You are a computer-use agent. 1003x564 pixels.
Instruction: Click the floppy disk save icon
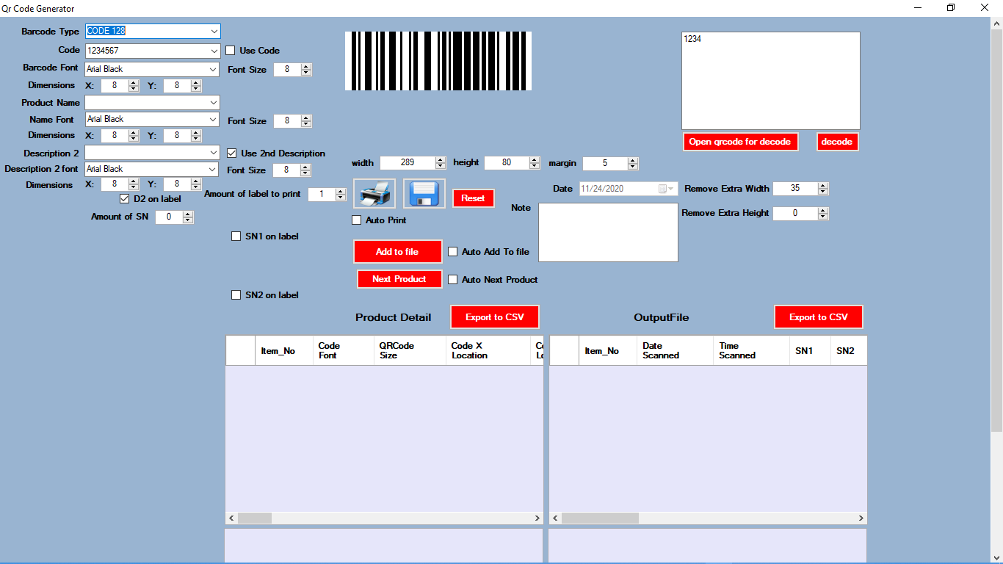tap(424, 193)
